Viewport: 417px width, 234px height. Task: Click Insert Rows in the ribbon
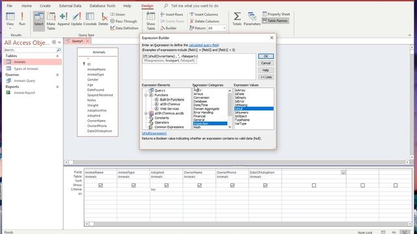pyautogui.click(x=172, y=14)
